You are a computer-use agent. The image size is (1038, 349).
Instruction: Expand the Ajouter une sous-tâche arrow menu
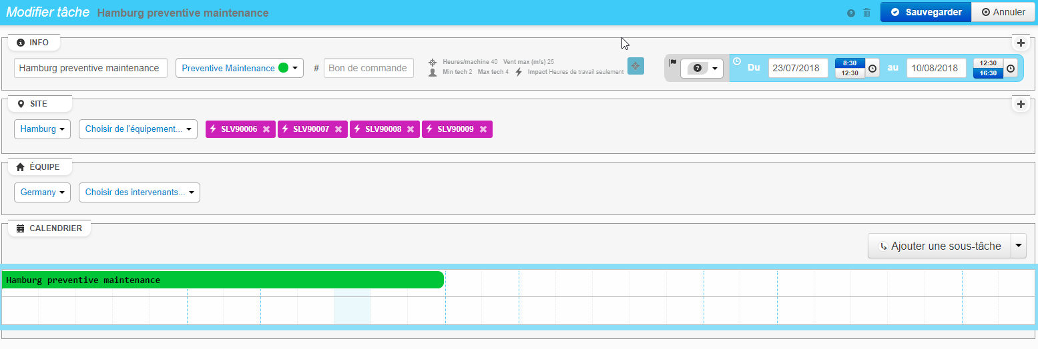1019,246
